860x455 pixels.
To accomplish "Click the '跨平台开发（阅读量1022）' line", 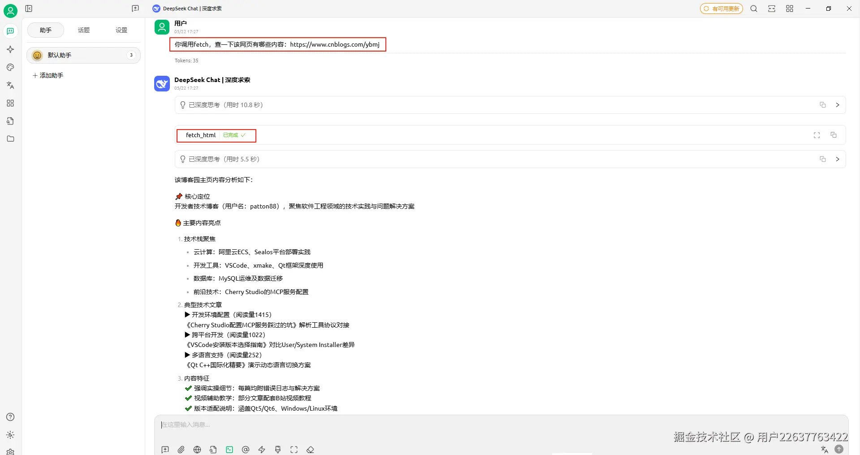I will (225, 335).
